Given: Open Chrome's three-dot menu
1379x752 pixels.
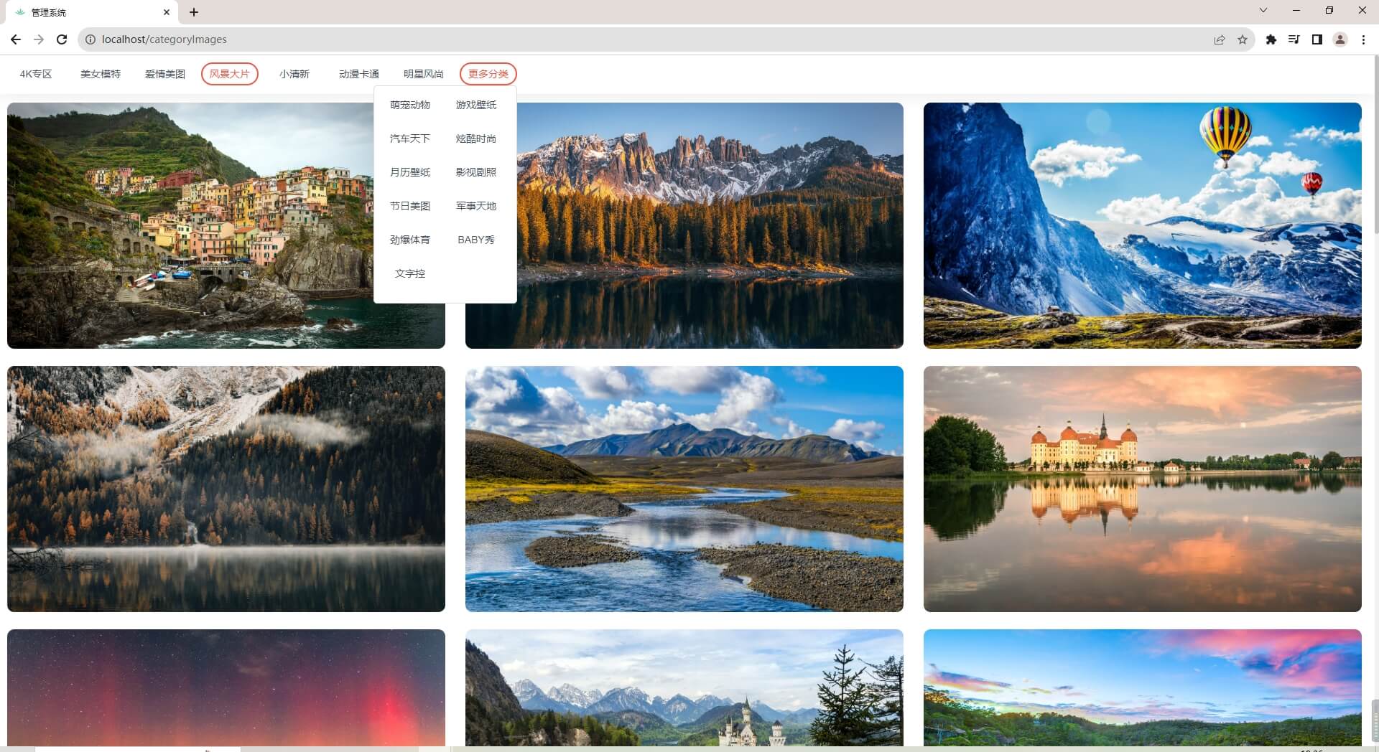Looking at the screenshot, I should pos(1363,39).
